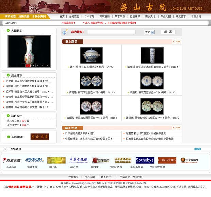This screenshot has height=197, width=211.
Task: Click the 梁山古玩 shop logo badge
Action: pos(39,137)
